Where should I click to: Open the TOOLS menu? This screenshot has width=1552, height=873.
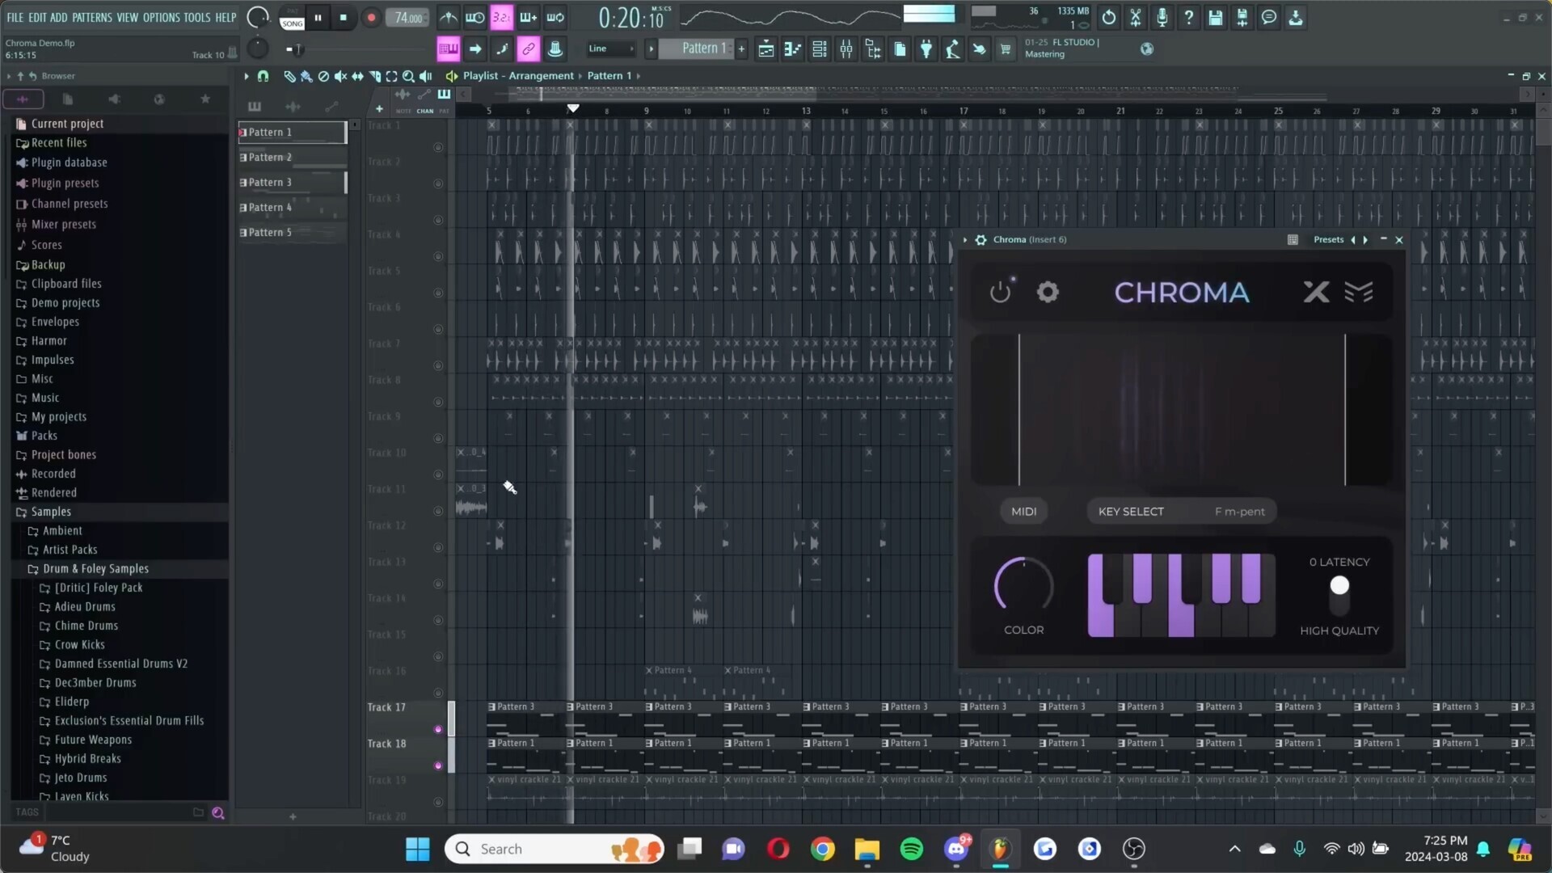click(x=196, y=17)
